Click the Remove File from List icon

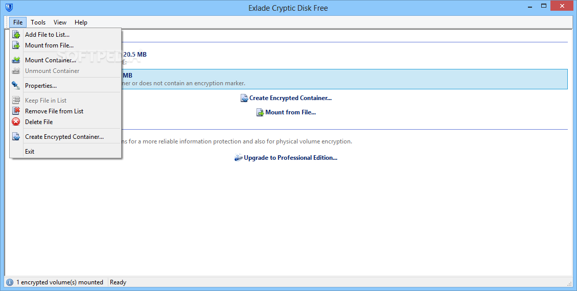pos(16,111)
